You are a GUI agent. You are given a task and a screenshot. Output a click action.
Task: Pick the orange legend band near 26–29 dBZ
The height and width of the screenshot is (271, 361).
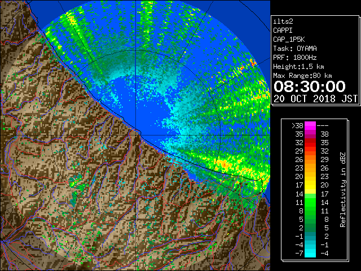click(x=310, y=160)
